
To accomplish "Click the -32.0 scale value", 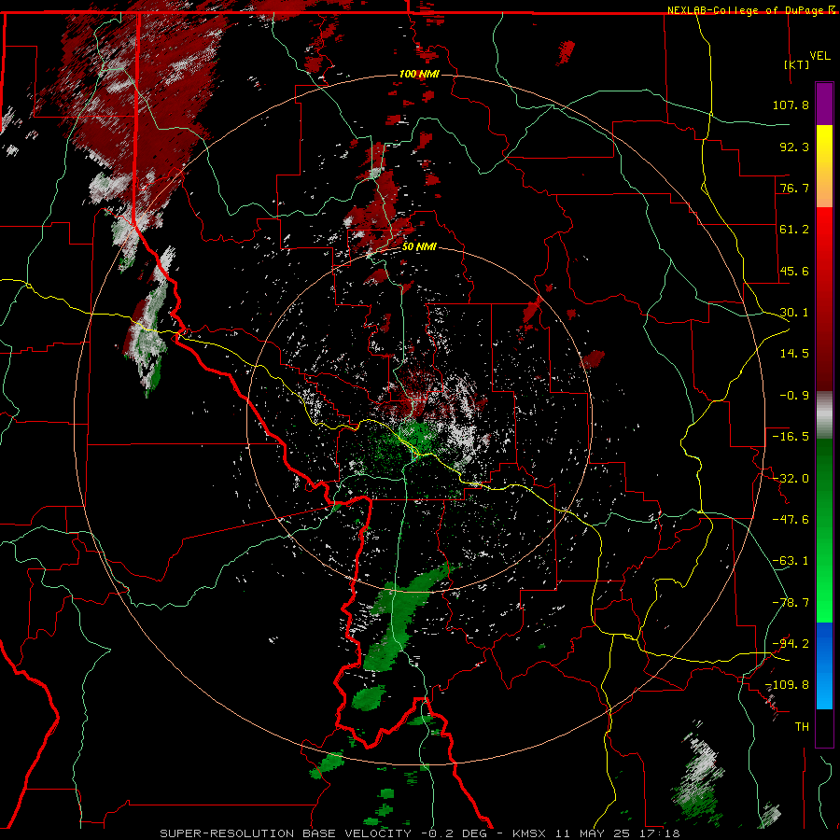I will point(791,479).
